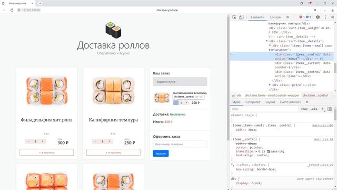Add Филадельфия хит ролл to cart
The width and height of the screenshot is (337, 190).
click(x=47, y=153)
